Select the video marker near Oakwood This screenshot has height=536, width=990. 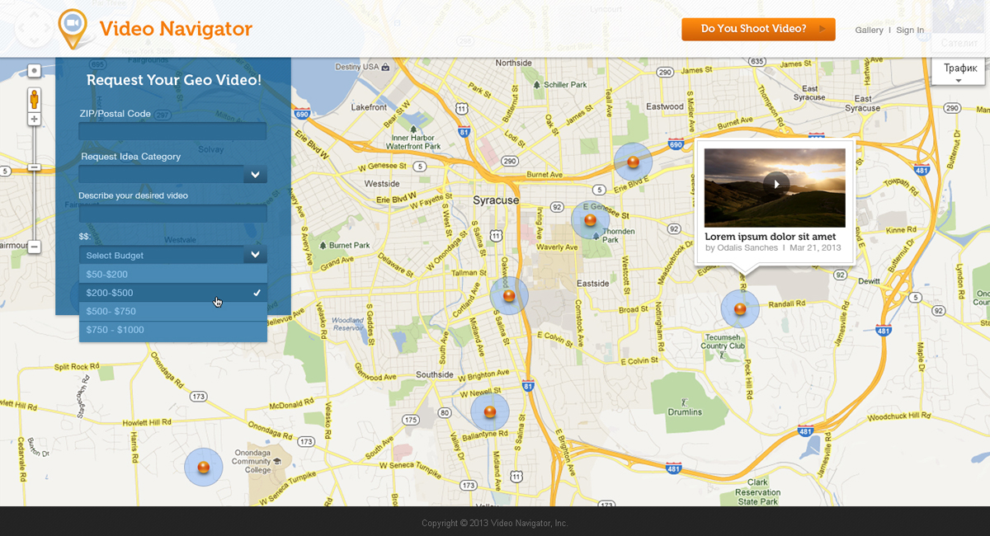click(x=509, y=296)
